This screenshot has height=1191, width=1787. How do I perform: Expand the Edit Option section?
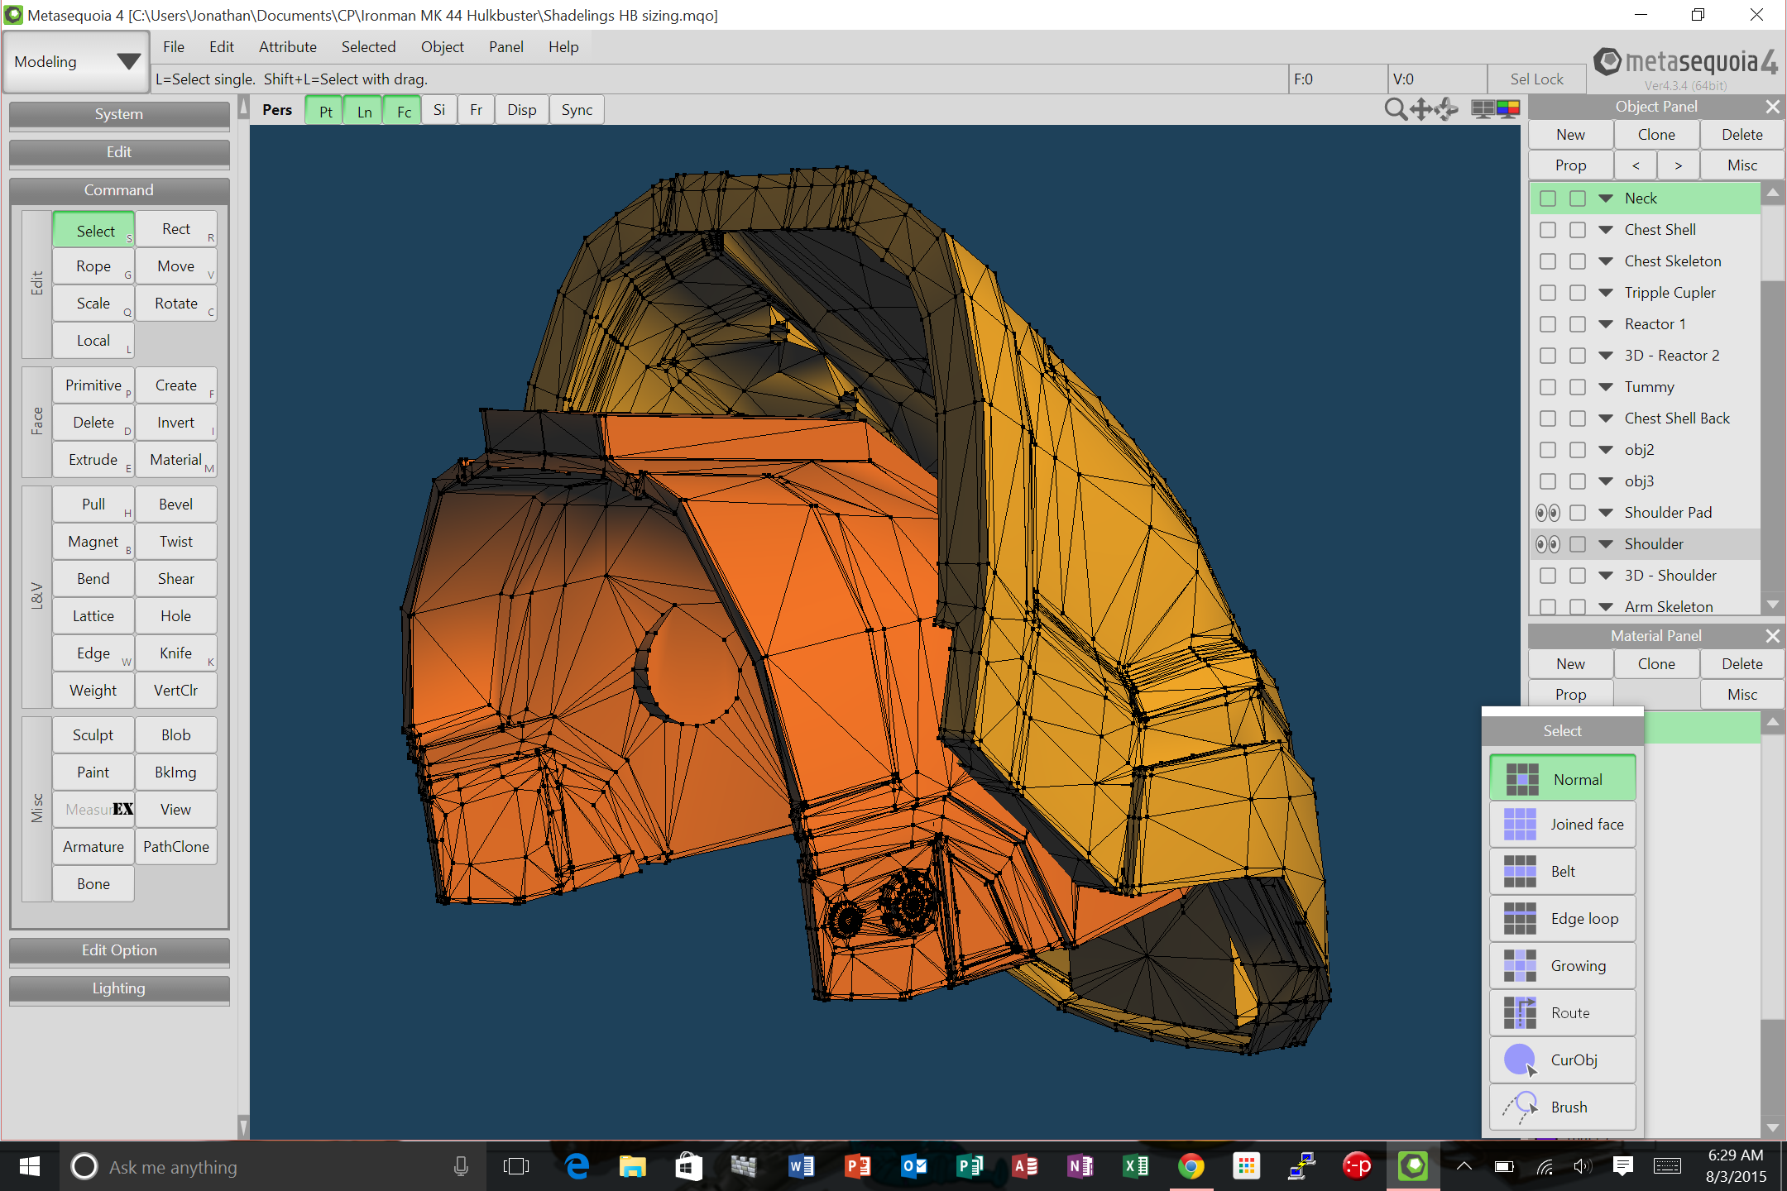[x=119, y=950]
